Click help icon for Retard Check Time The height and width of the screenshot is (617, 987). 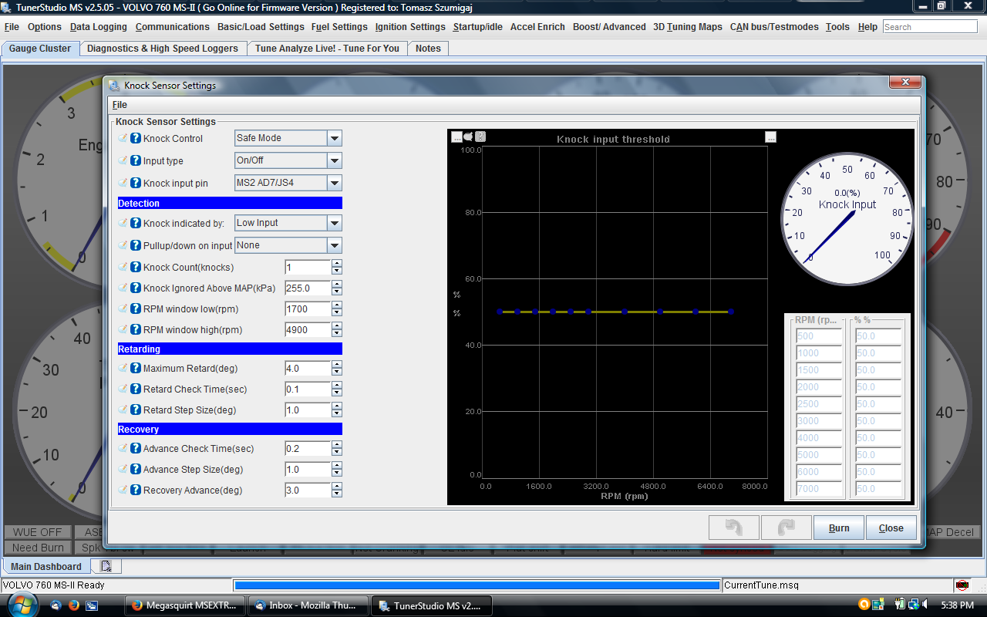click(136, 389)
